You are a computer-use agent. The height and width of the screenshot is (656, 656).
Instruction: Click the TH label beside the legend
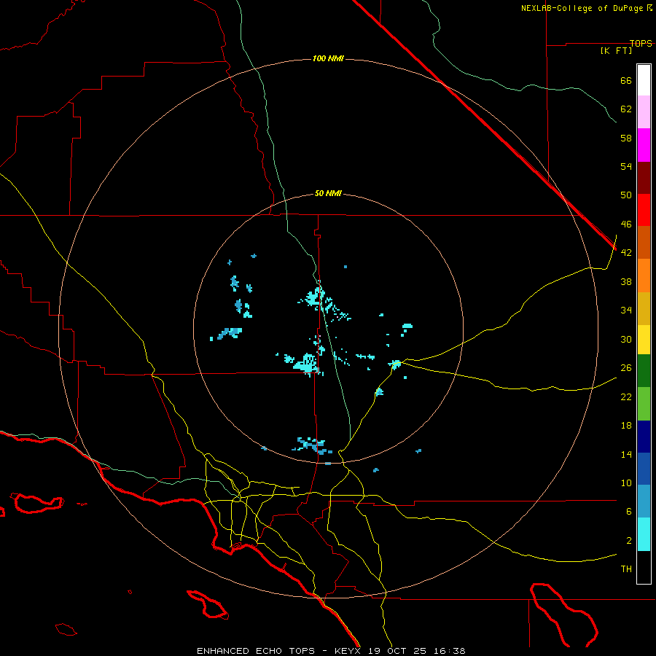pos(625,569)
